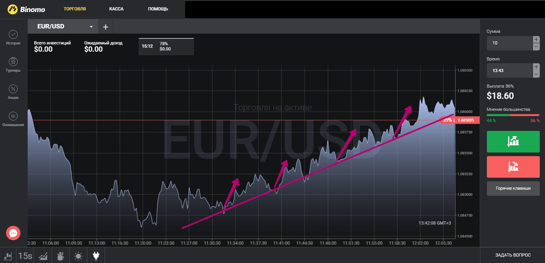
Task: Click the Сумма input field showing 10
Action: pyautogui.click(x=509, y=43)
